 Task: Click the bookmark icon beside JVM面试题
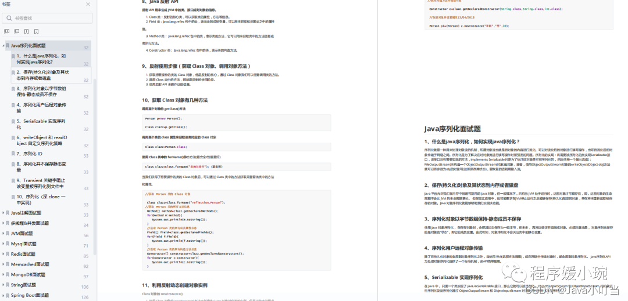(x=8, y=234)
